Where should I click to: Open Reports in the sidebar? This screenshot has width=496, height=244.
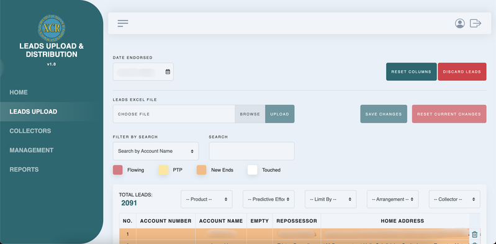[24, 169]
